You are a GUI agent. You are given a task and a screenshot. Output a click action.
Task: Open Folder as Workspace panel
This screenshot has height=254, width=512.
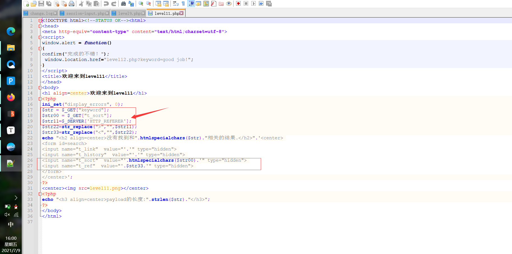click(x=221, y=4)
